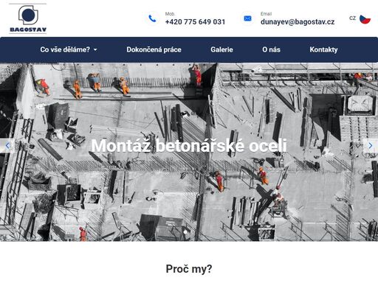
Task: Expand the 'Co vše děláme?' dropdown menu
Action: point(69,49)
